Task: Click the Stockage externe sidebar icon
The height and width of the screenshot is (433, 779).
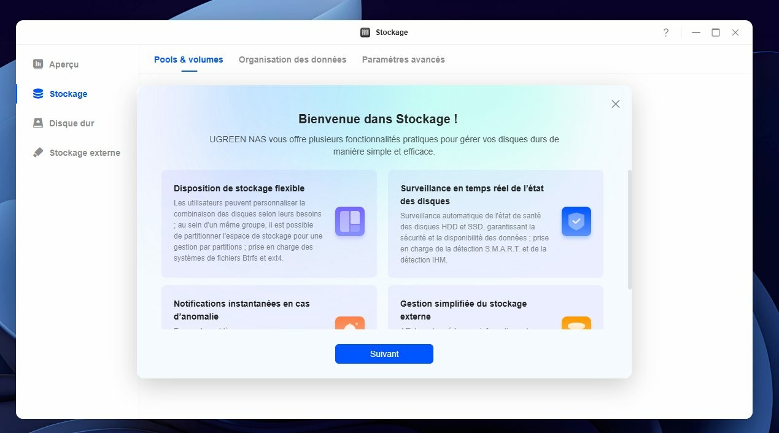Action: (x=38, y=153)
